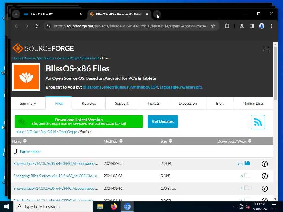Open a new browser tab

157,14
